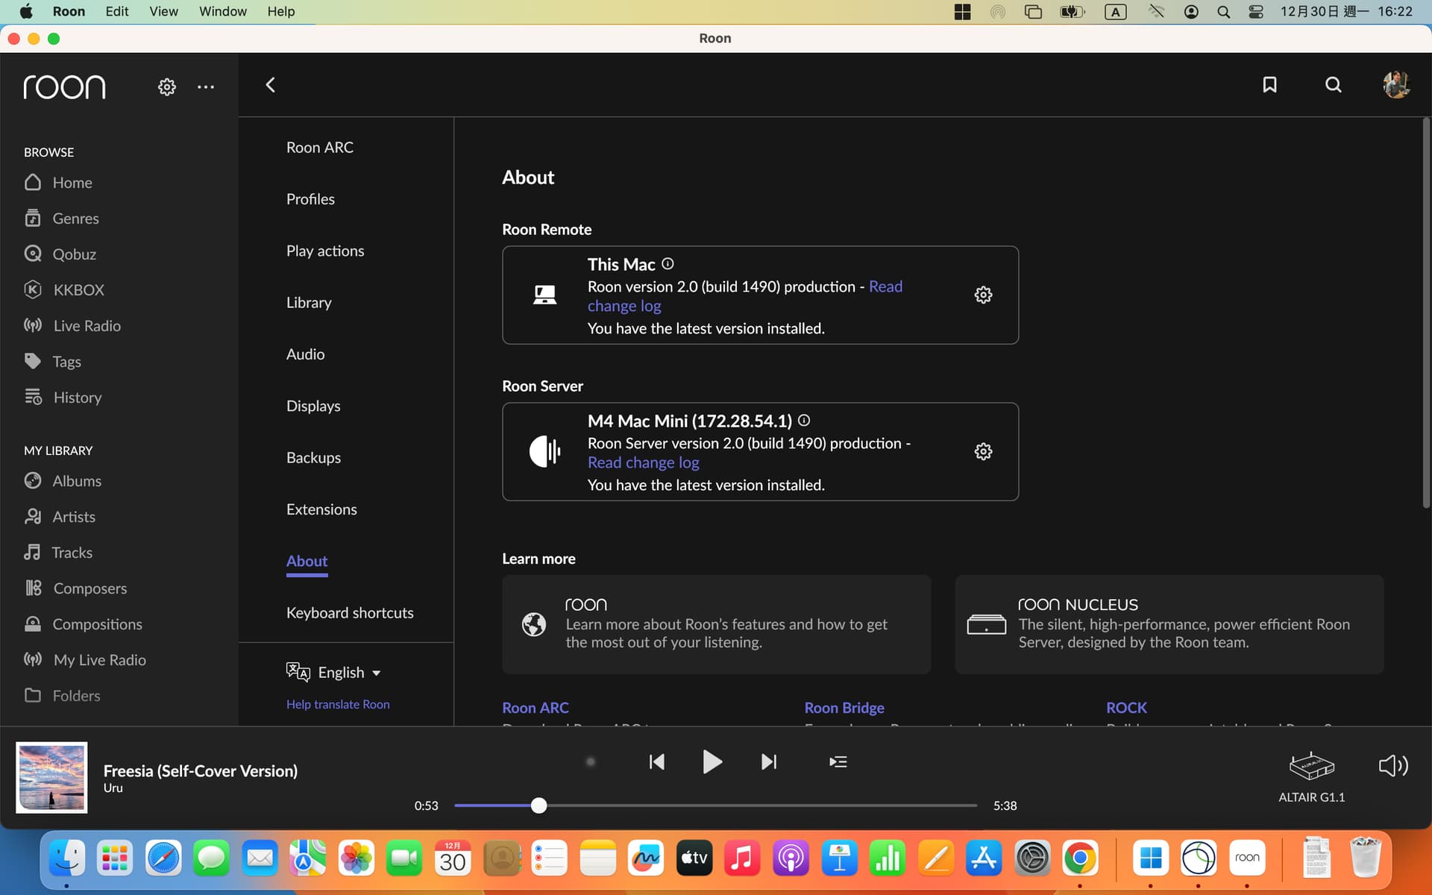Skip to the next track
1432x895 pixels.
coord(769,761)
